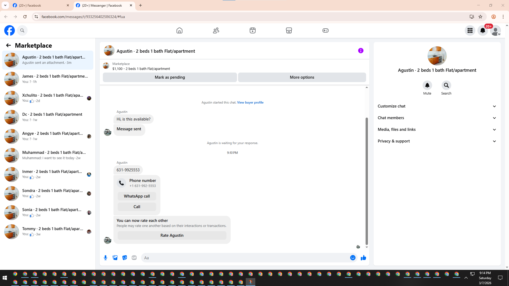Image resolution: width=509 pixels, height=286 pixels.
Task: Click the listing thumbnail in the chat header
Action: point(109,51)
